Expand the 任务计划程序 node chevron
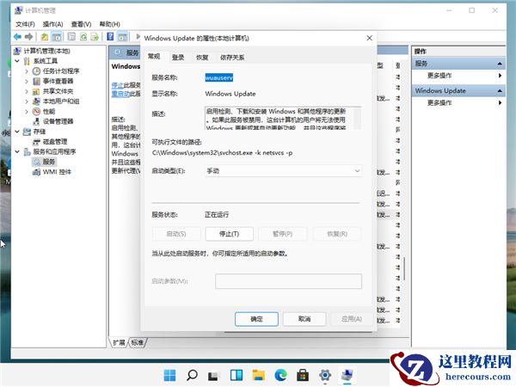 tap(27, 71)
